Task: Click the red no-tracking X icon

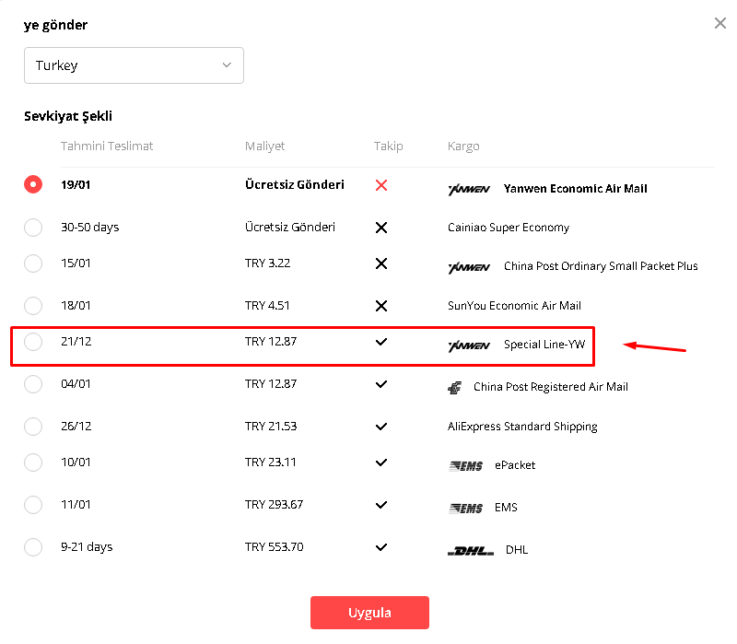Action: tap(381, 185)
